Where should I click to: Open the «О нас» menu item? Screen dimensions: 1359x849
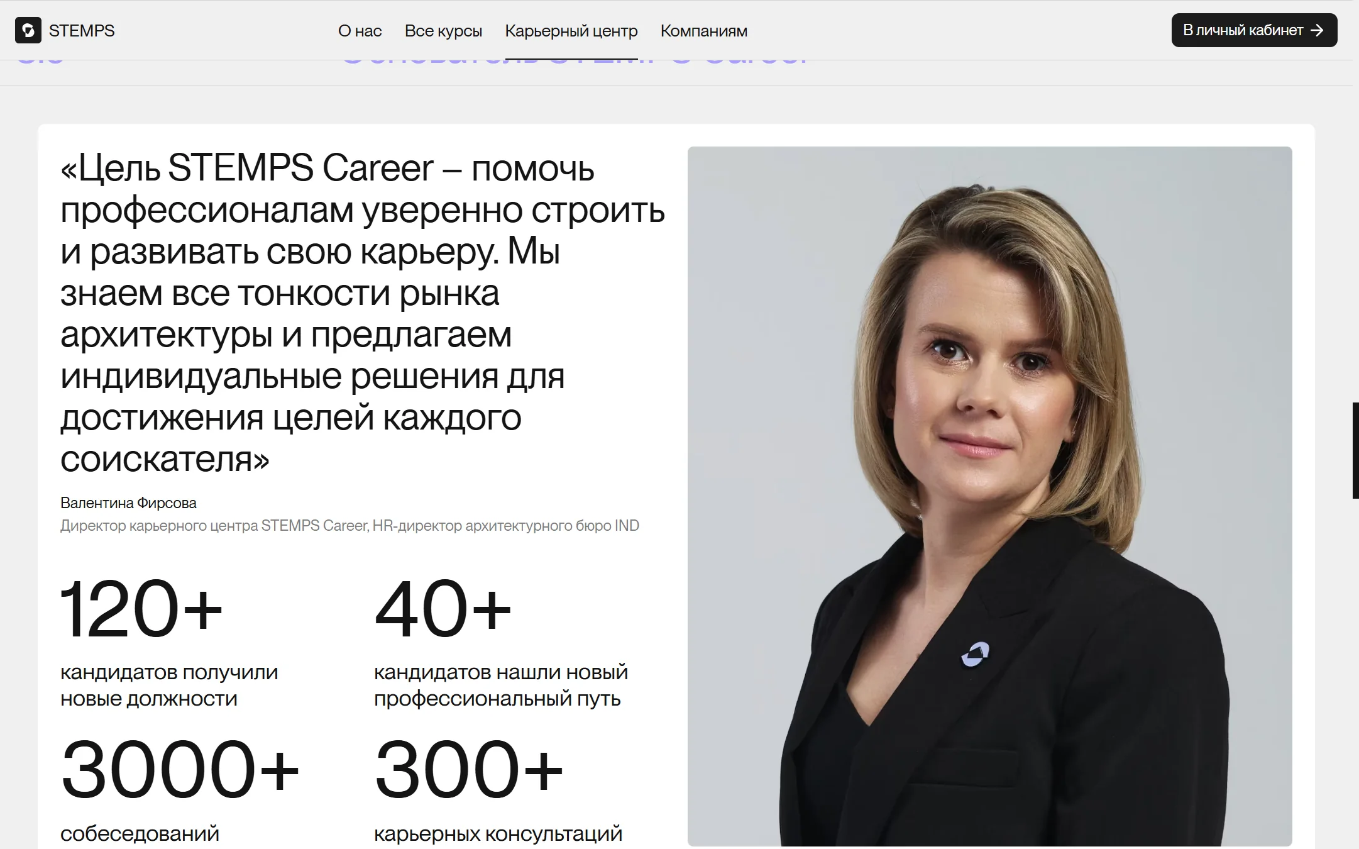(x=360, y=31)
